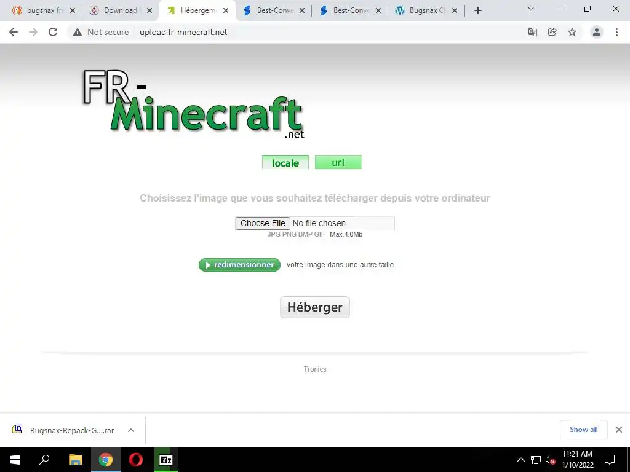Show hidden system tray icons
The height and width of the screenshot is (472, 630).
pos(520,460)
